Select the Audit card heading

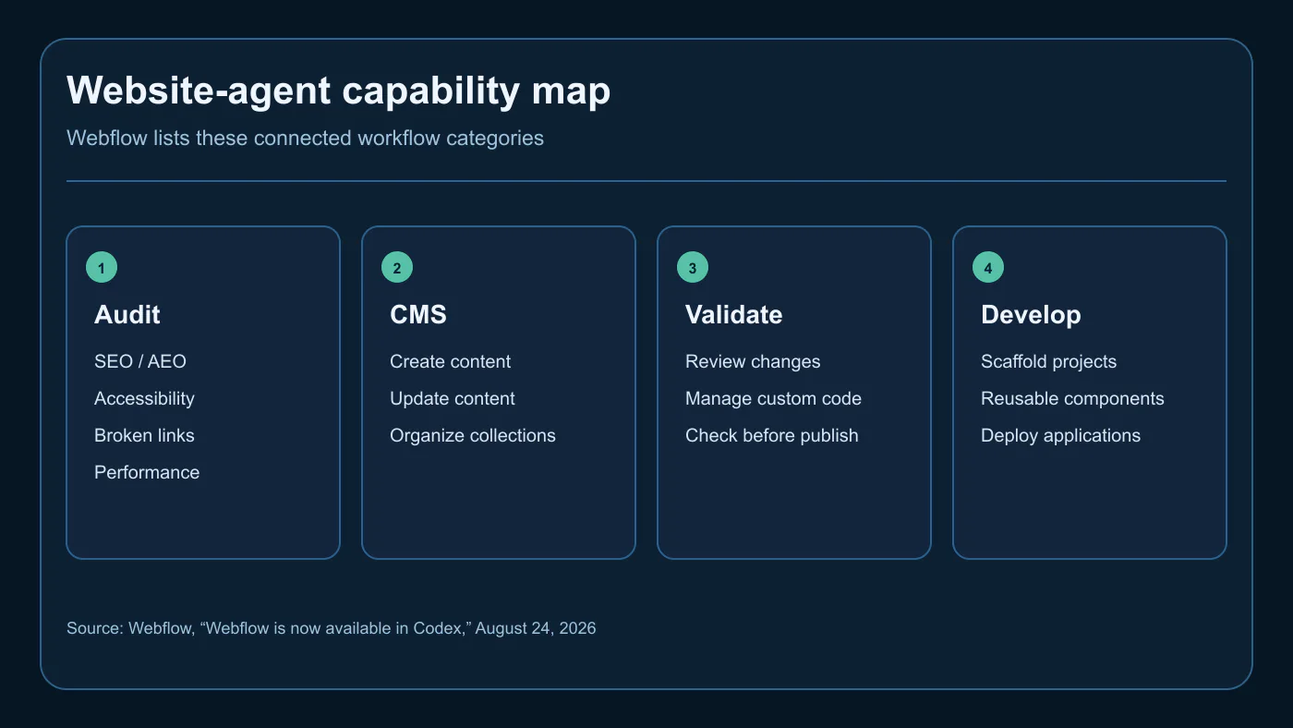pos(127,315)
